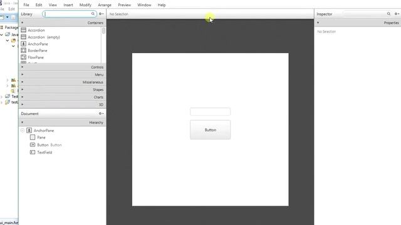Click the Library search magnifier icon
This screenshot has width=401, height=225.
(93, 14)
